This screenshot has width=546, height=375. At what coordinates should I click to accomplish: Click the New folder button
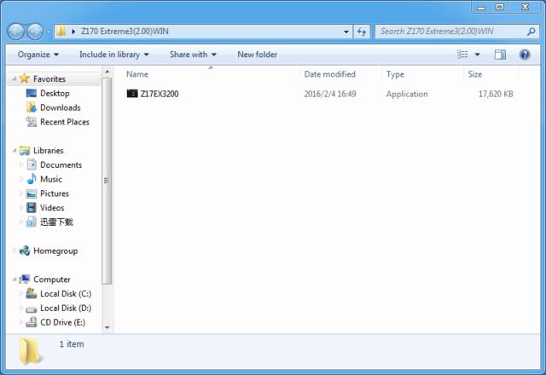(257, 55)
